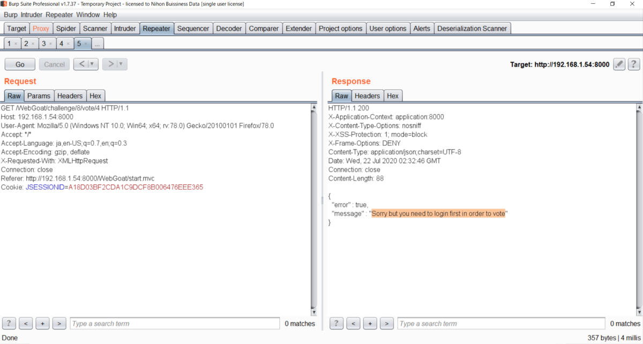Show response Headers view
The width and height of the screenshot is (643, 344).
[367, 96]
